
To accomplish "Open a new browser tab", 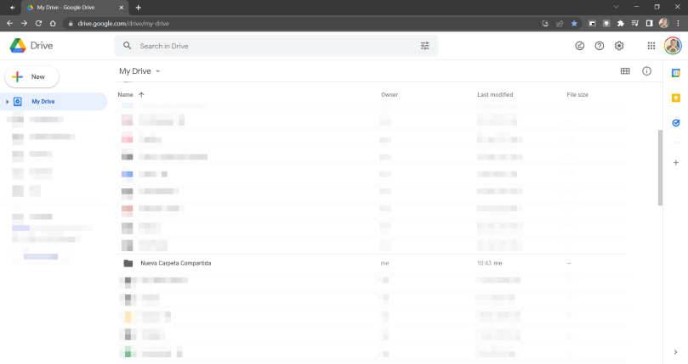I will (x=139, y=8).
